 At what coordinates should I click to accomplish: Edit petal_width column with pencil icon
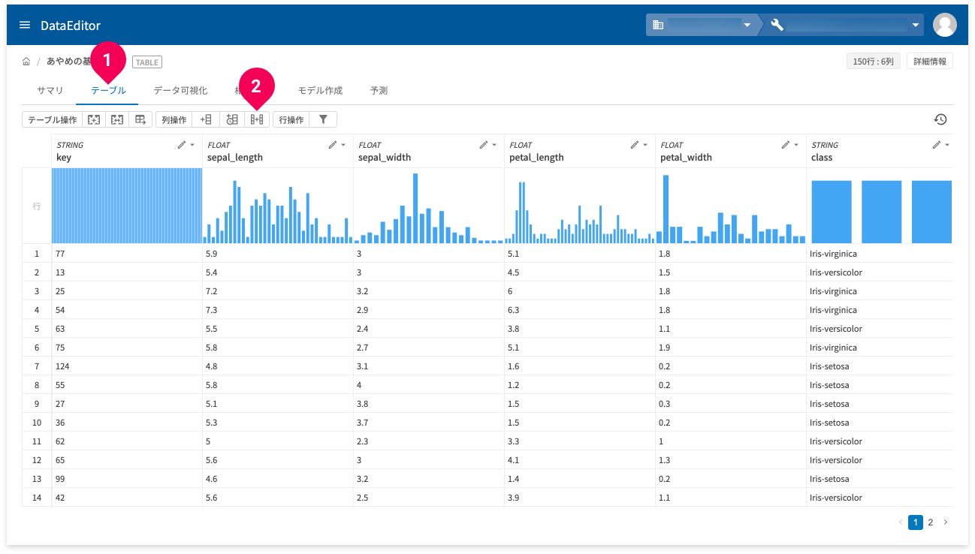click(785, 144)
